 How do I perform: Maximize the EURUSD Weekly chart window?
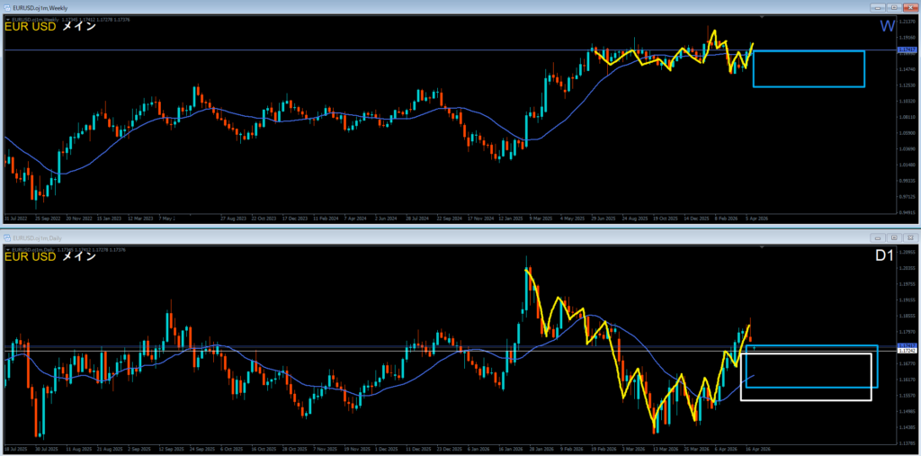tap(894, 6)
